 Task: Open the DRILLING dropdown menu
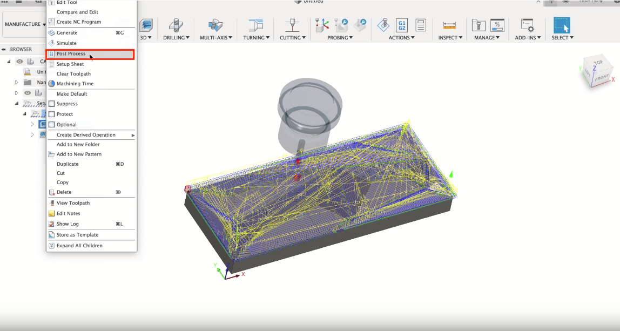pos(177,38)
